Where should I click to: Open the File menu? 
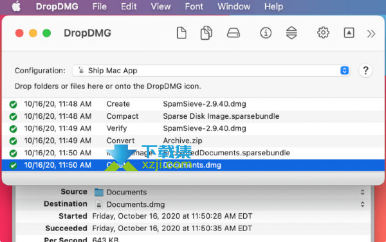pos(100,6)
